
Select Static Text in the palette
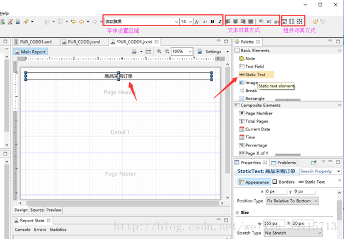click(256, 74)
